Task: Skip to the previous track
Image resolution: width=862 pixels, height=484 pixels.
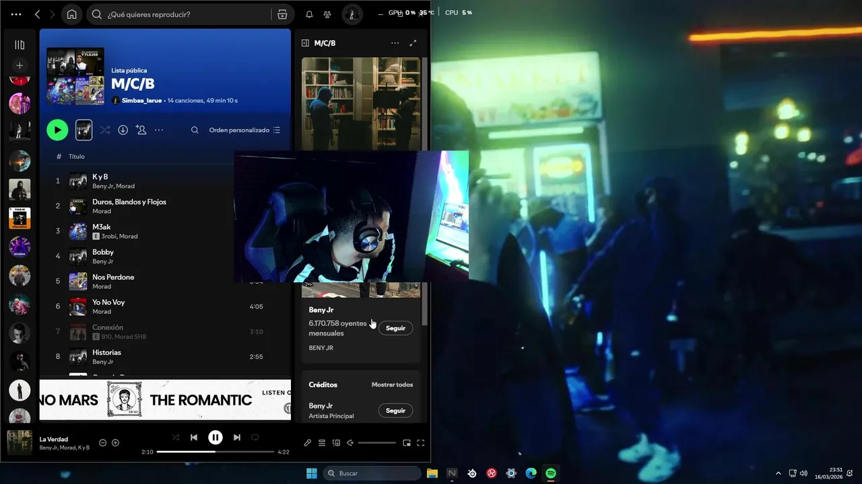Action: coord(194,438)
